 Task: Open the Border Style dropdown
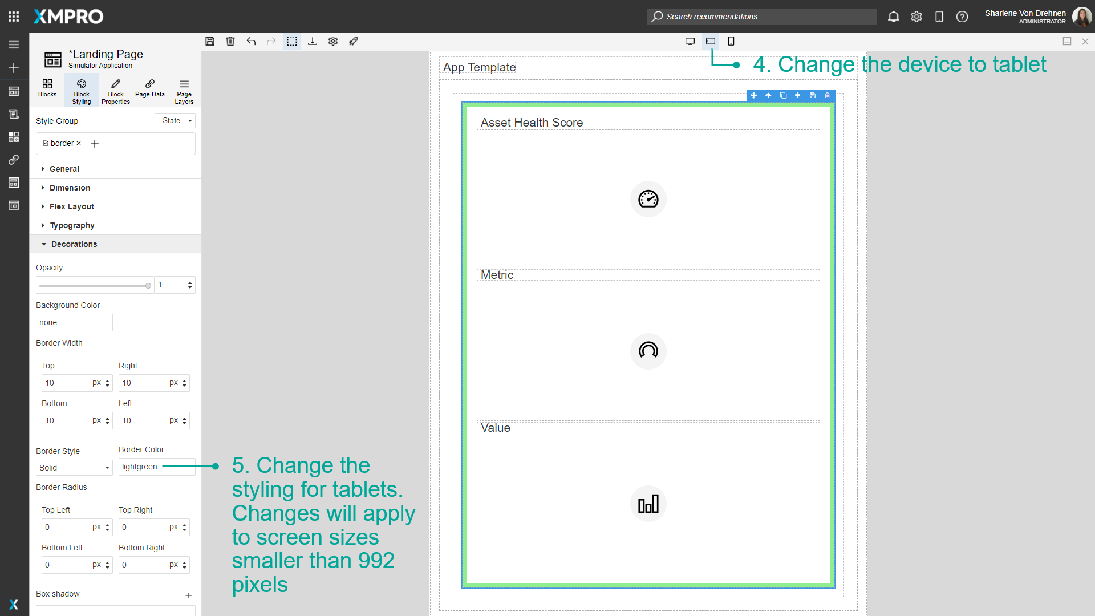[x=74, y=467]
